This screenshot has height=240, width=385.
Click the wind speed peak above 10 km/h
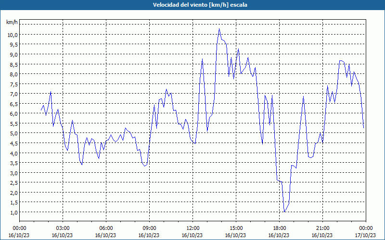tap(219, 29)
